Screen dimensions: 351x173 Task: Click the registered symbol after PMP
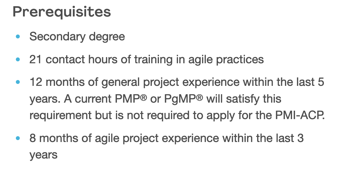[x=144, y=97]
